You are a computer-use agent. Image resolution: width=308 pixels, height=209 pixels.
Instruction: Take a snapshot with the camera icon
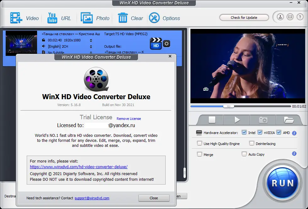coord(263,120)
